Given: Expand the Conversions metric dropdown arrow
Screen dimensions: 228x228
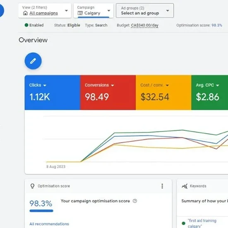Looking at the screenshot, I should pos(113,85).
